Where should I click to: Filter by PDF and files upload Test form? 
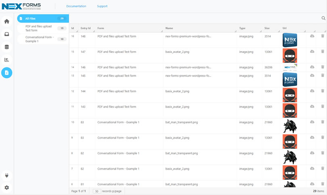tap(43, 28)
